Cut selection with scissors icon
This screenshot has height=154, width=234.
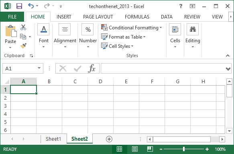pos(23,27)
